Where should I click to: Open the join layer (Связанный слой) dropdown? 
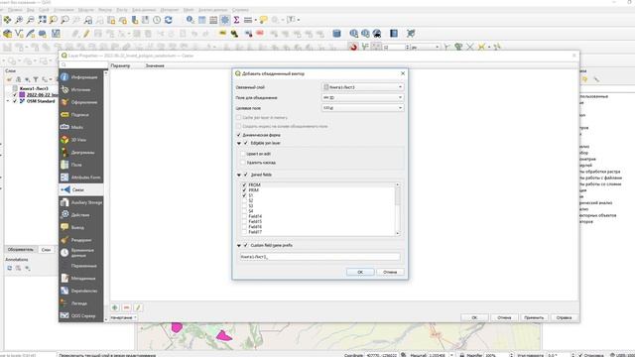[362, 87]
